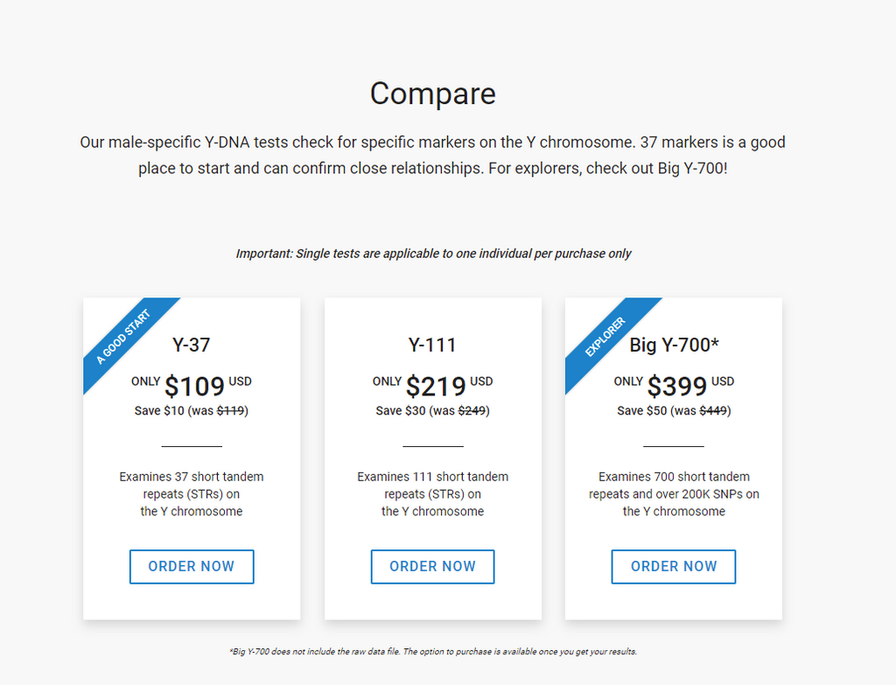Select the Y-111 card title
896x685 pixels.
click(432, 345)
